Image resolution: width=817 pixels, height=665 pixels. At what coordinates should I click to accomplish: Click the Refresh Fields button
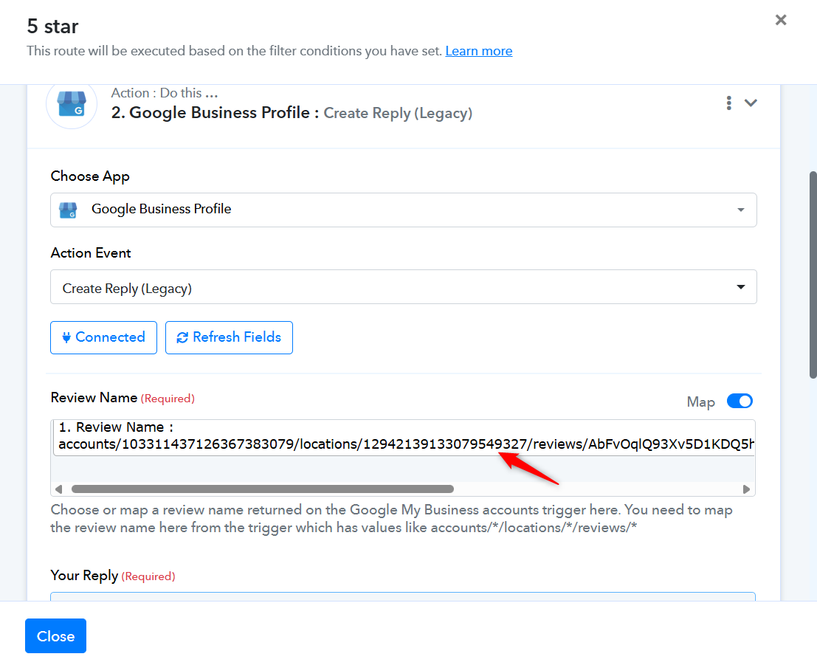230,338
